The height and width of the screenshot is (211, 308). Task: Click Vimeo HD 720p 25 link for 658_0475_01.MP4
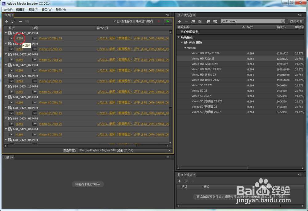(x=50, y=81)
